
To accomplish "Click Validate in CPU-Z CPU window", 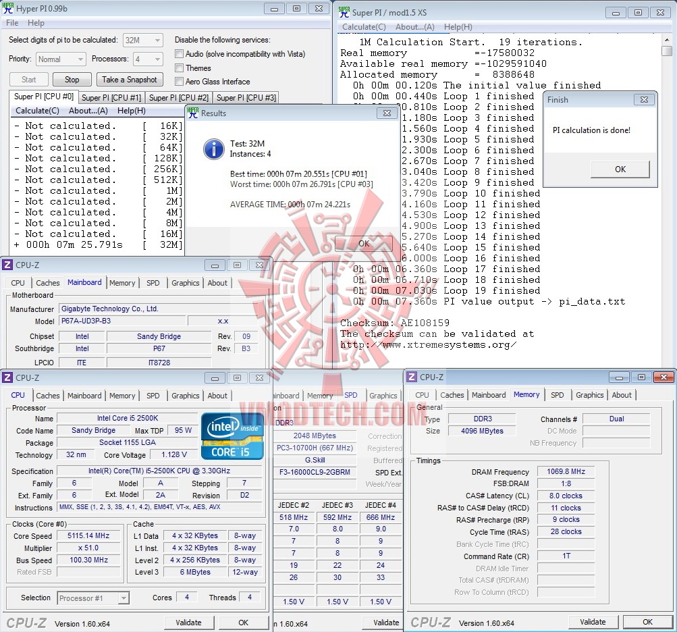I will pos(189,623).
